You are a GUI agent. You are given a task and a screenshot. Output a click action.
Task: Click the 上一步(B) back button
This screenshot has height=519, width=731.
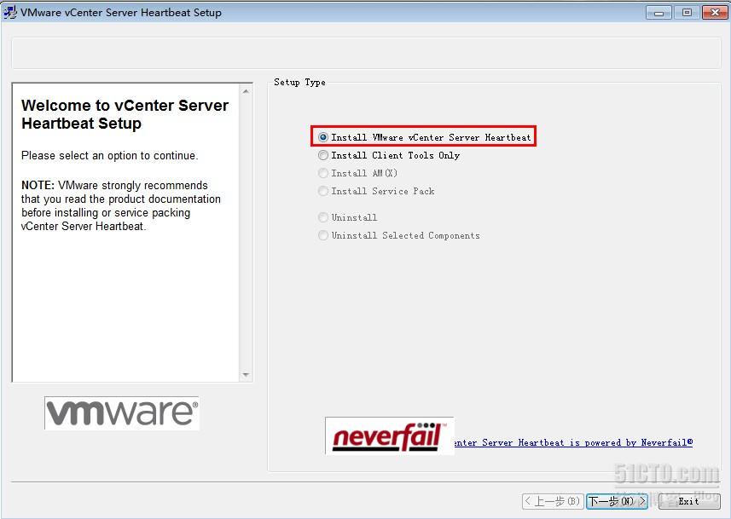pyautogui.click(x=553, y=501)
